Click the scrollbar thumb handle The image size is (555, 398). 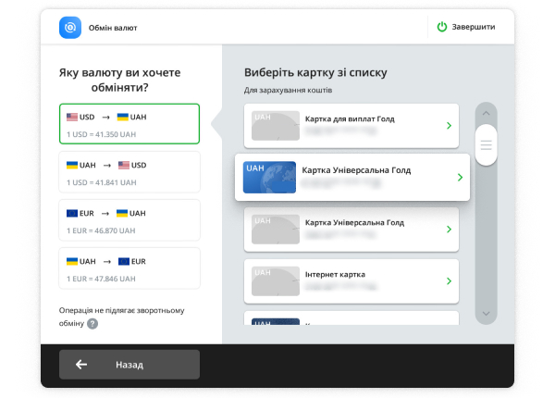click(486, 143)
